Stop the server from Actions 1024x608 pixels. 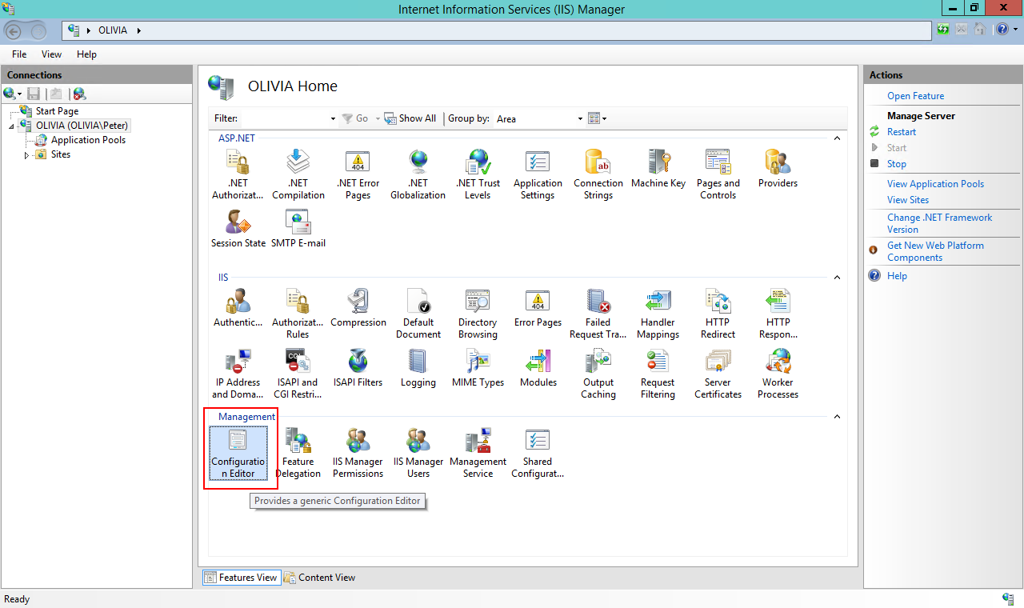[897, 164]
